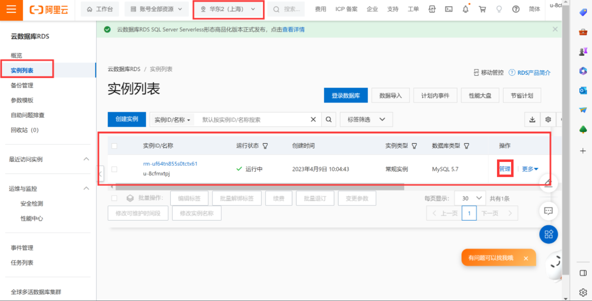Screen dimensions: 592x301
Task: Click 查看详情 in the banner
Action: 294,29
